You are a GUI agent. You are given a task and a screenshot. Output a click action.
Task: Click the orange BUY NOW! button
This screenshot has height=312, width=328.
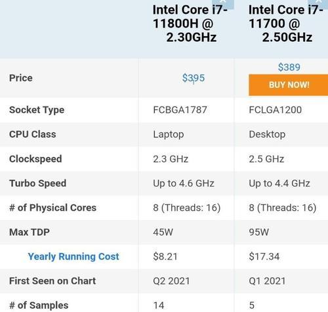289,85
